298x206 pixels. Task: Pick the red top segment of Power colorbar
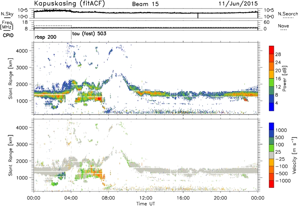pos(272,50)
